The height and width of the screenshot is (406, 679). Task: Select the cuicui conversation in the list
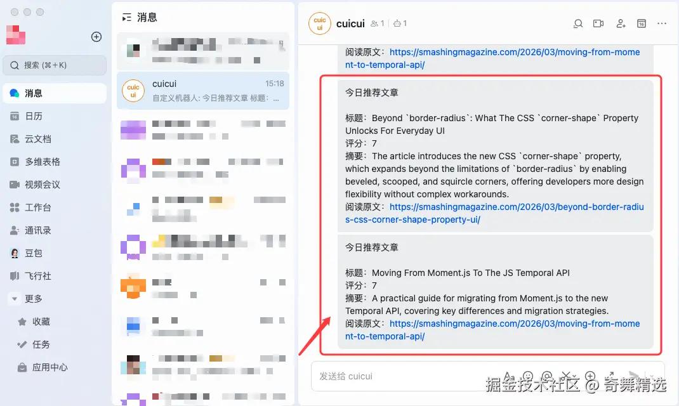click(203, 91)
